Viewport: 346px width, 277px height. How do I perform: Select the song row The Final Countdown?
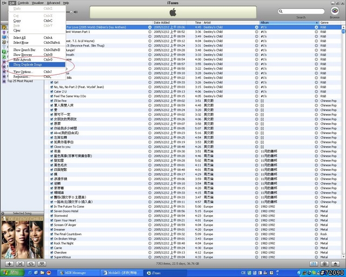194,234
